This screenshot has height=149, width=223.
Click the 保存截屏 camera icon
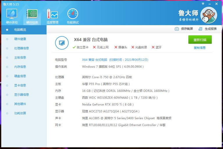[x=177, y=29]
